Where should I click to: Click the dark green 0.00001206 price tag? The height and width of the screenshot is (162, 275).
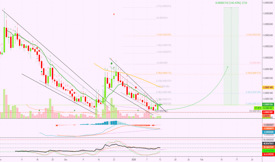(268, 104)
